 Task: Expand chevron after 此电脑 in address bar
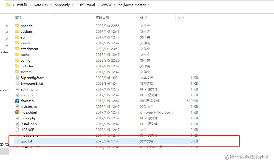pos(30,5)
